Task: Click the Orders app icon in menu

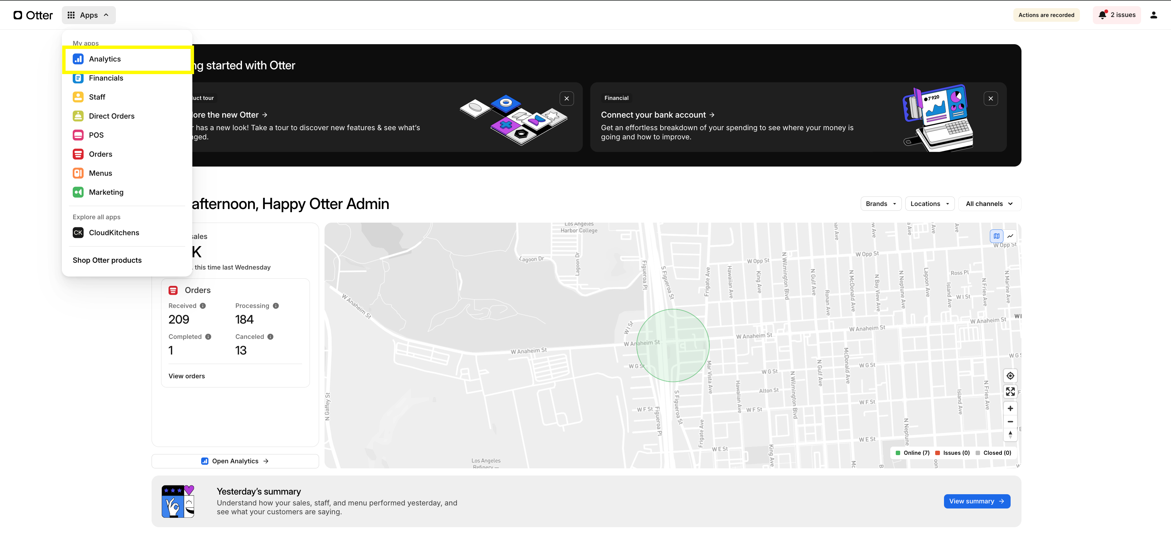Action: point(78,154)
